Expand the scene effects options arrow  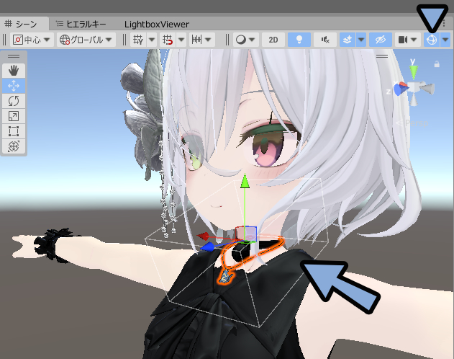(361, 40)
